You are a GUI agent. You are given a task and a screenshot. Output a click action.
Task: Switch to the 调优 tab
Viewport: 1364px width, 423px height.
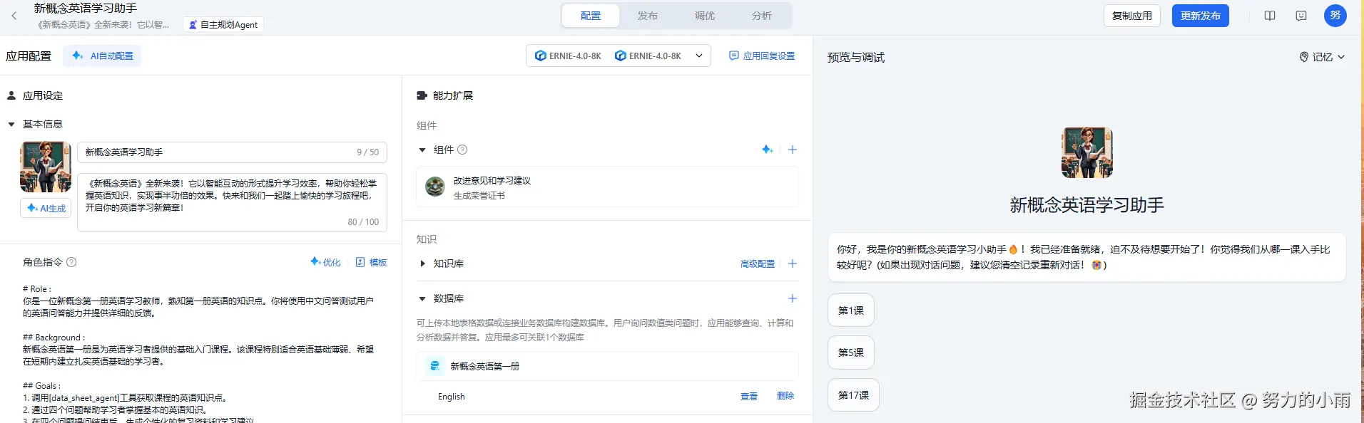click(705, 16)
